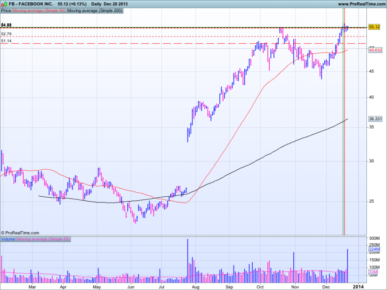Click the Apr label on time axis
387x290 pixels.
click(x=64, y=287)
